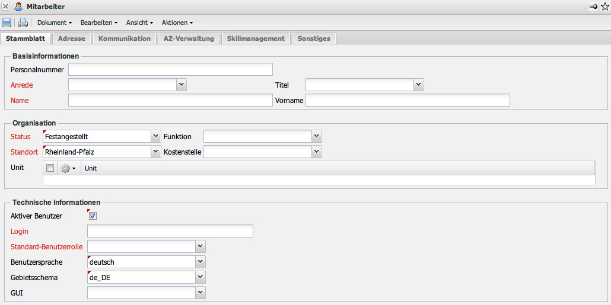Click the pin icon at top right
Viewport: 611px width, 305px height.
(593, 7)
